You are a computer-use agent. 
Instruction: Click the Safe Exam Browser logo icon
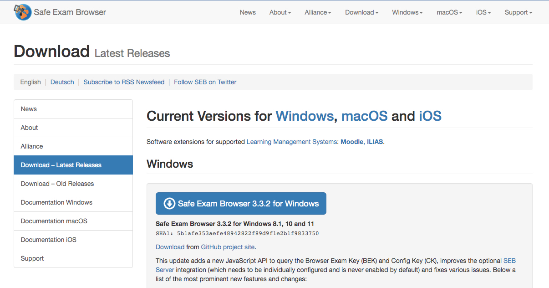tap(23, 12)
